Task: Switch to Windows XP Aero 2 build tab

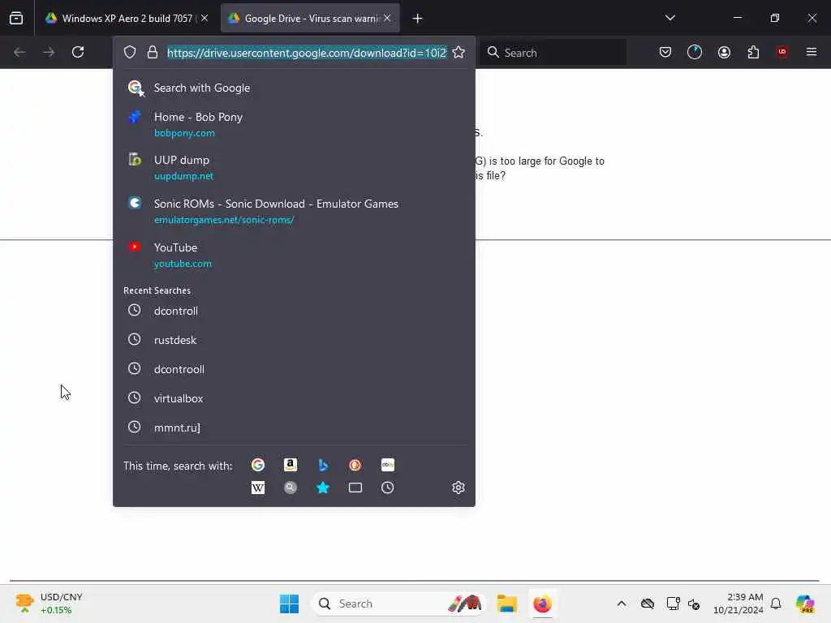Action: click(x=127, y=18)
